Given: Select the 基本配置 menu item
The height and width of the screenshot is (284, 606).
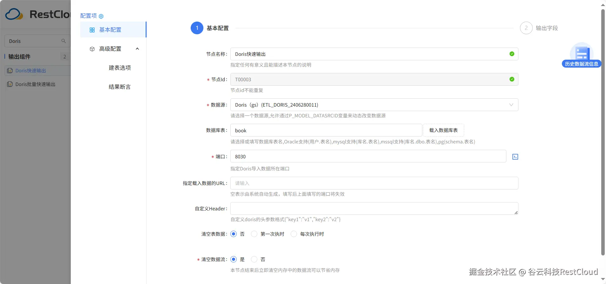Looking at the screenshot, I should pos(113,30).
